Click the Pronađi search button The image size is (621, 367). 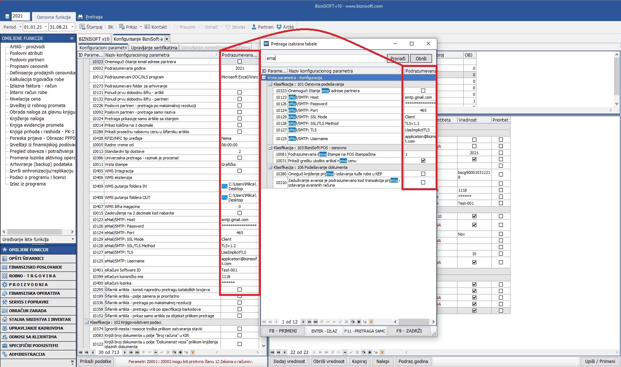[398, 59]
